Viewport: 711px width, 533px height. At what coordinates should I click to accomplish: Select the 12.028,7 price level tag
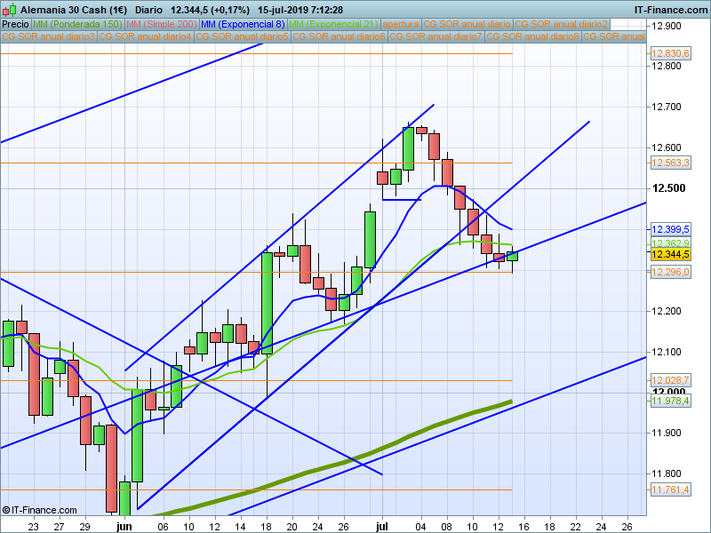coord(670,380)
